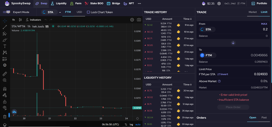The width and height of the screenshot is (272, 127).
Task: Toggle stay in drawing mode pencil-lock
Action: tap(5, 95)
